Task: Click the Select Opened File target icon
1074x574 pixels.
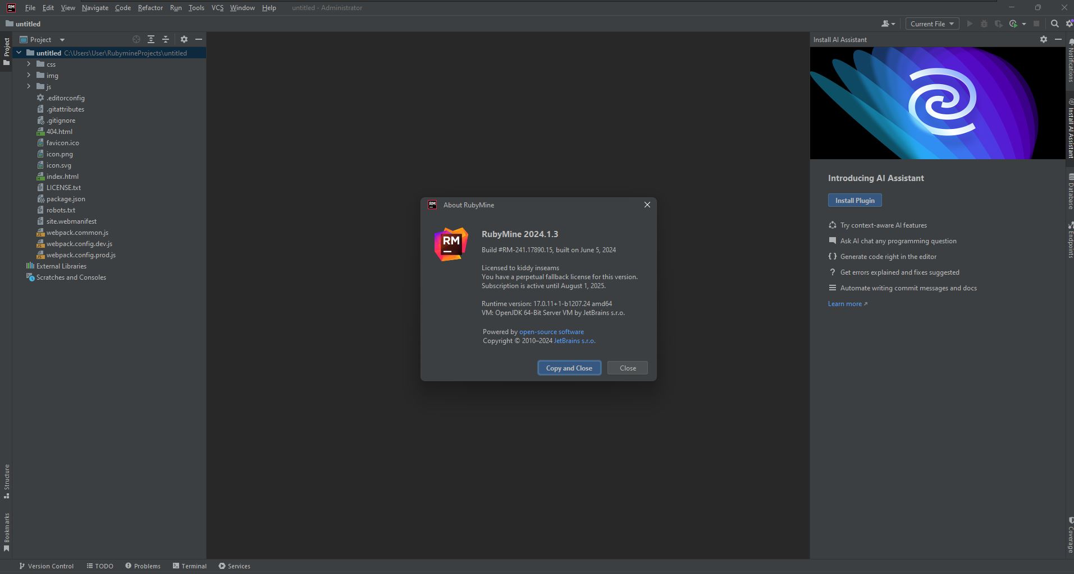Action: coord(136,39)
